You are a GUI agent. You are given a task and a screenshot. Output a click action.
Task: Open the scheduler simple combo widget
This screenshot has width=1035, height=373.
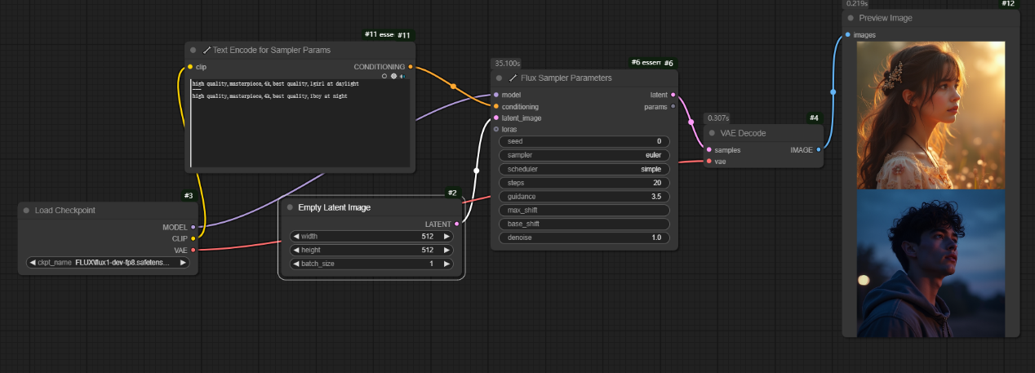tap(584, 169)
